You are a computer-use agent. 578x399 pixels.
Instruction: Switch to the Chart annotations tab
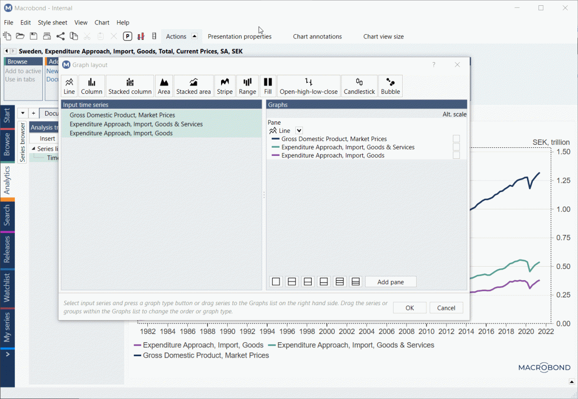(x=317, y=37)
